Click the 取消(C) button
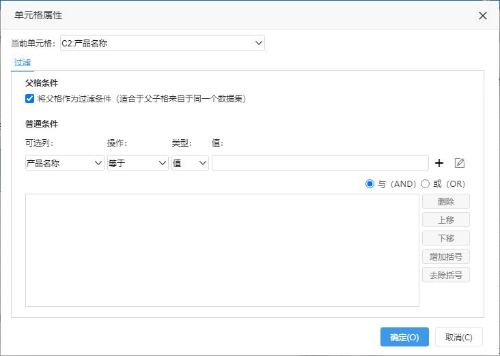Image resolution: width=500 pixels, height=356 pixels. [459, 337]
